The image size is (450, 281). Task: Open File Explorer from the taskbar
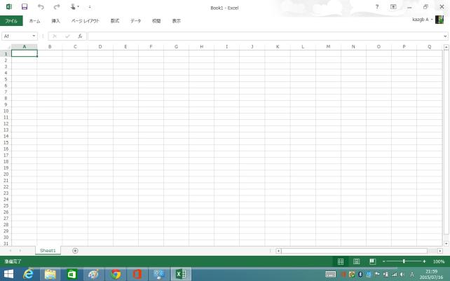(x=50, y=275)
